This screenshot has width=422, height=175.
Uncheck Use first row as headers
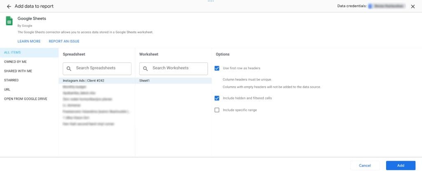[x=217, y=68]
